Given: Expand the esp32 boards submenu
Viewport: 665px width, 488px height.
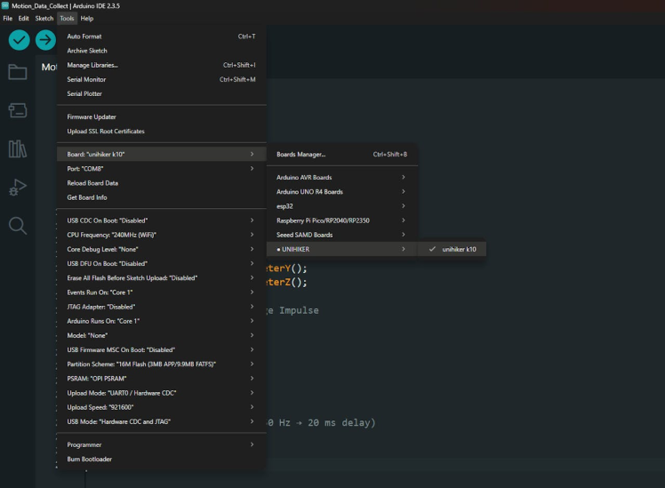Looking at the screenshot, I should coord(341,205).
